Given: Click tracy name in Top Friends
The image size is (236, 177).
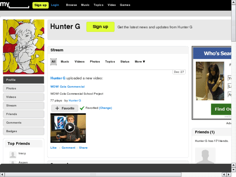Looking at the screenshot, I should 22,153.
